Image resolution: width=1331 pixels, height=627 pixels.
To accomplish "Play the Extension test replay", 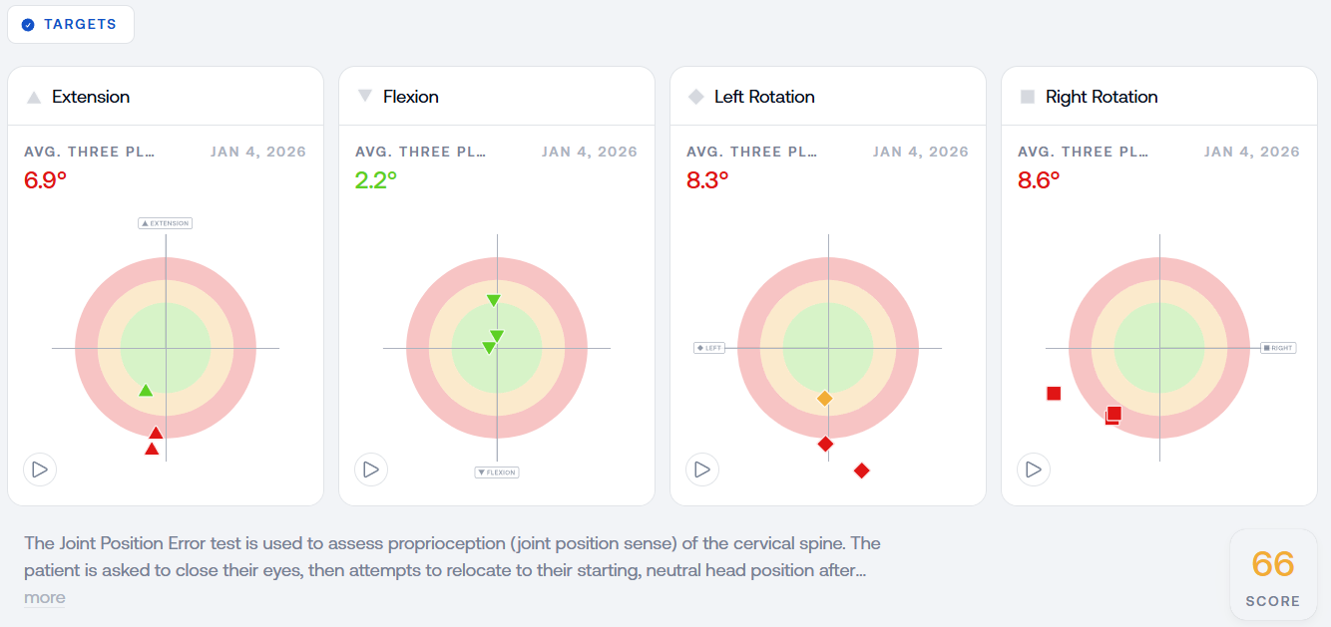I will 40,469.
